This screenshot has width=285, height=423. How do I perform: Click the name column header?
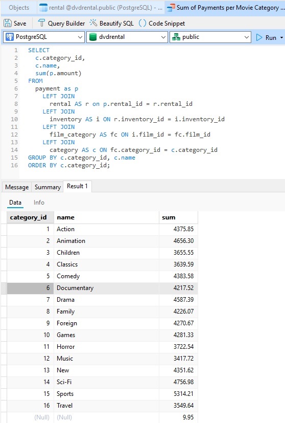tap(106, 217)
